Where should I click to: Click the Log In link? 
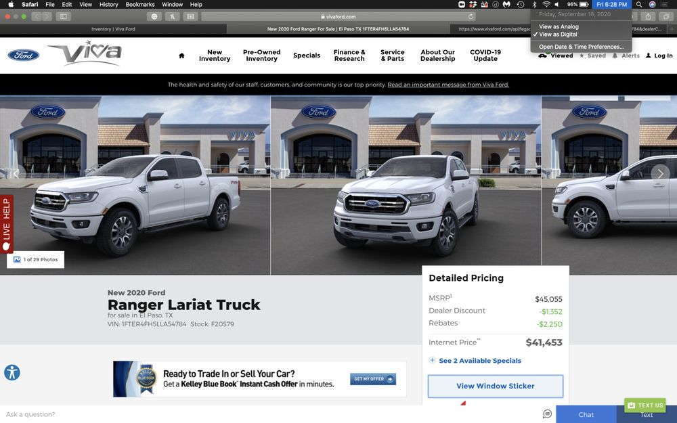point(659,55)
